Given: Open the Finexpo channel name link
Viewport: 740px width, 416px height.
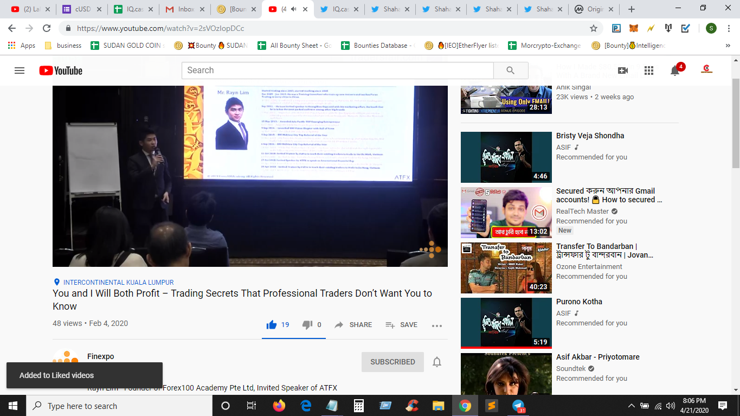Looking at the screenshot, I should (101, 356).
